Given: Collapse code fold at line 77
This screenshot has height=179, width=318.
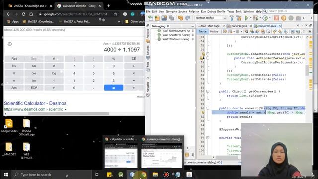Looking at the screenshot, I should [208, 54].
